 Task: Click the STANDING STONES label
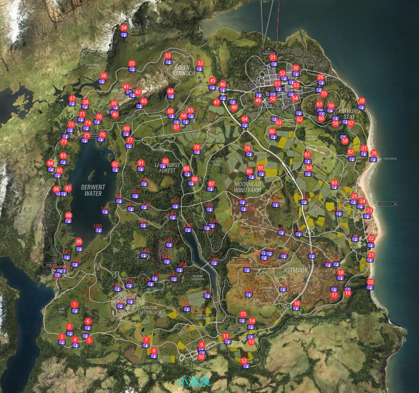click(x=267, y=289)
